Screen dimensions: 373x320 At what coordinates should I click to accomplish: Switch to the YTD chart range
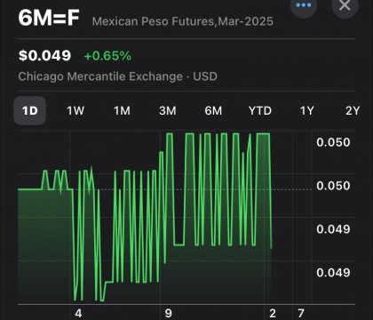click(x=260, y=111)
